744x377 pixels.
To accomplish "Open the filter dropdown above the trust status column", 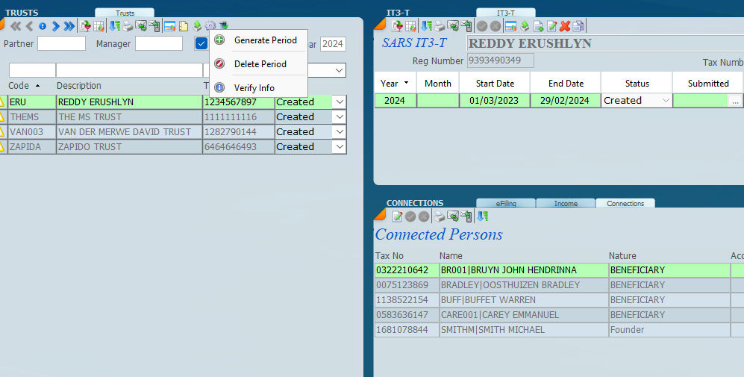I will click(x=340, y=70).
